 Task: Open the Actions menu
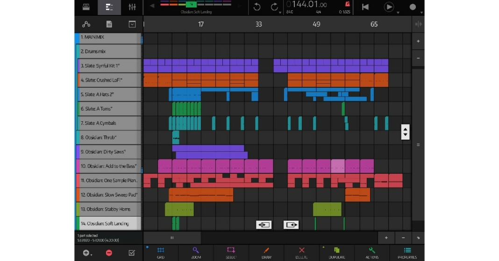tap(372, 252)
